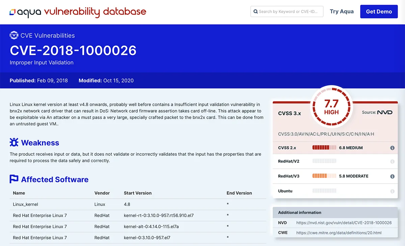Image resolution: width=405 pixels, height=246 pixels.
Task: Click info icon for Ubuntu row
Action: 392,191
